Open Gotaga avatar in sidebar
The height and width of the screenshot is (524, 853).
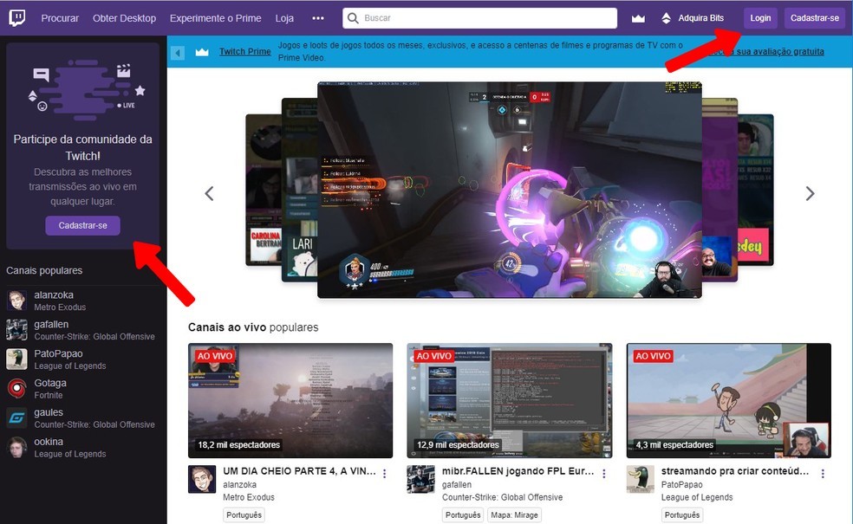[x=16, y=388]
